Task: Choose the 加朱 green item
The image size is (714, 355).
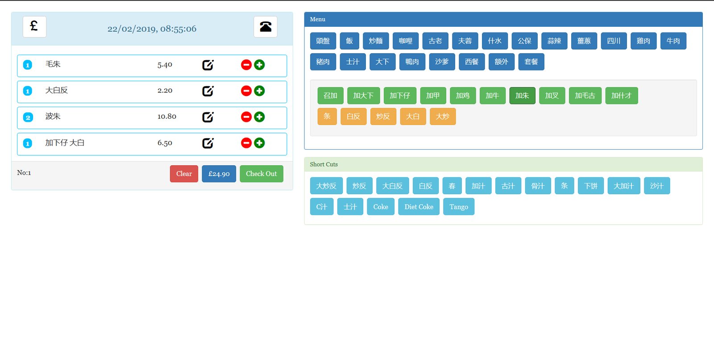Action: pyautogui.click(x=522, y=96)
